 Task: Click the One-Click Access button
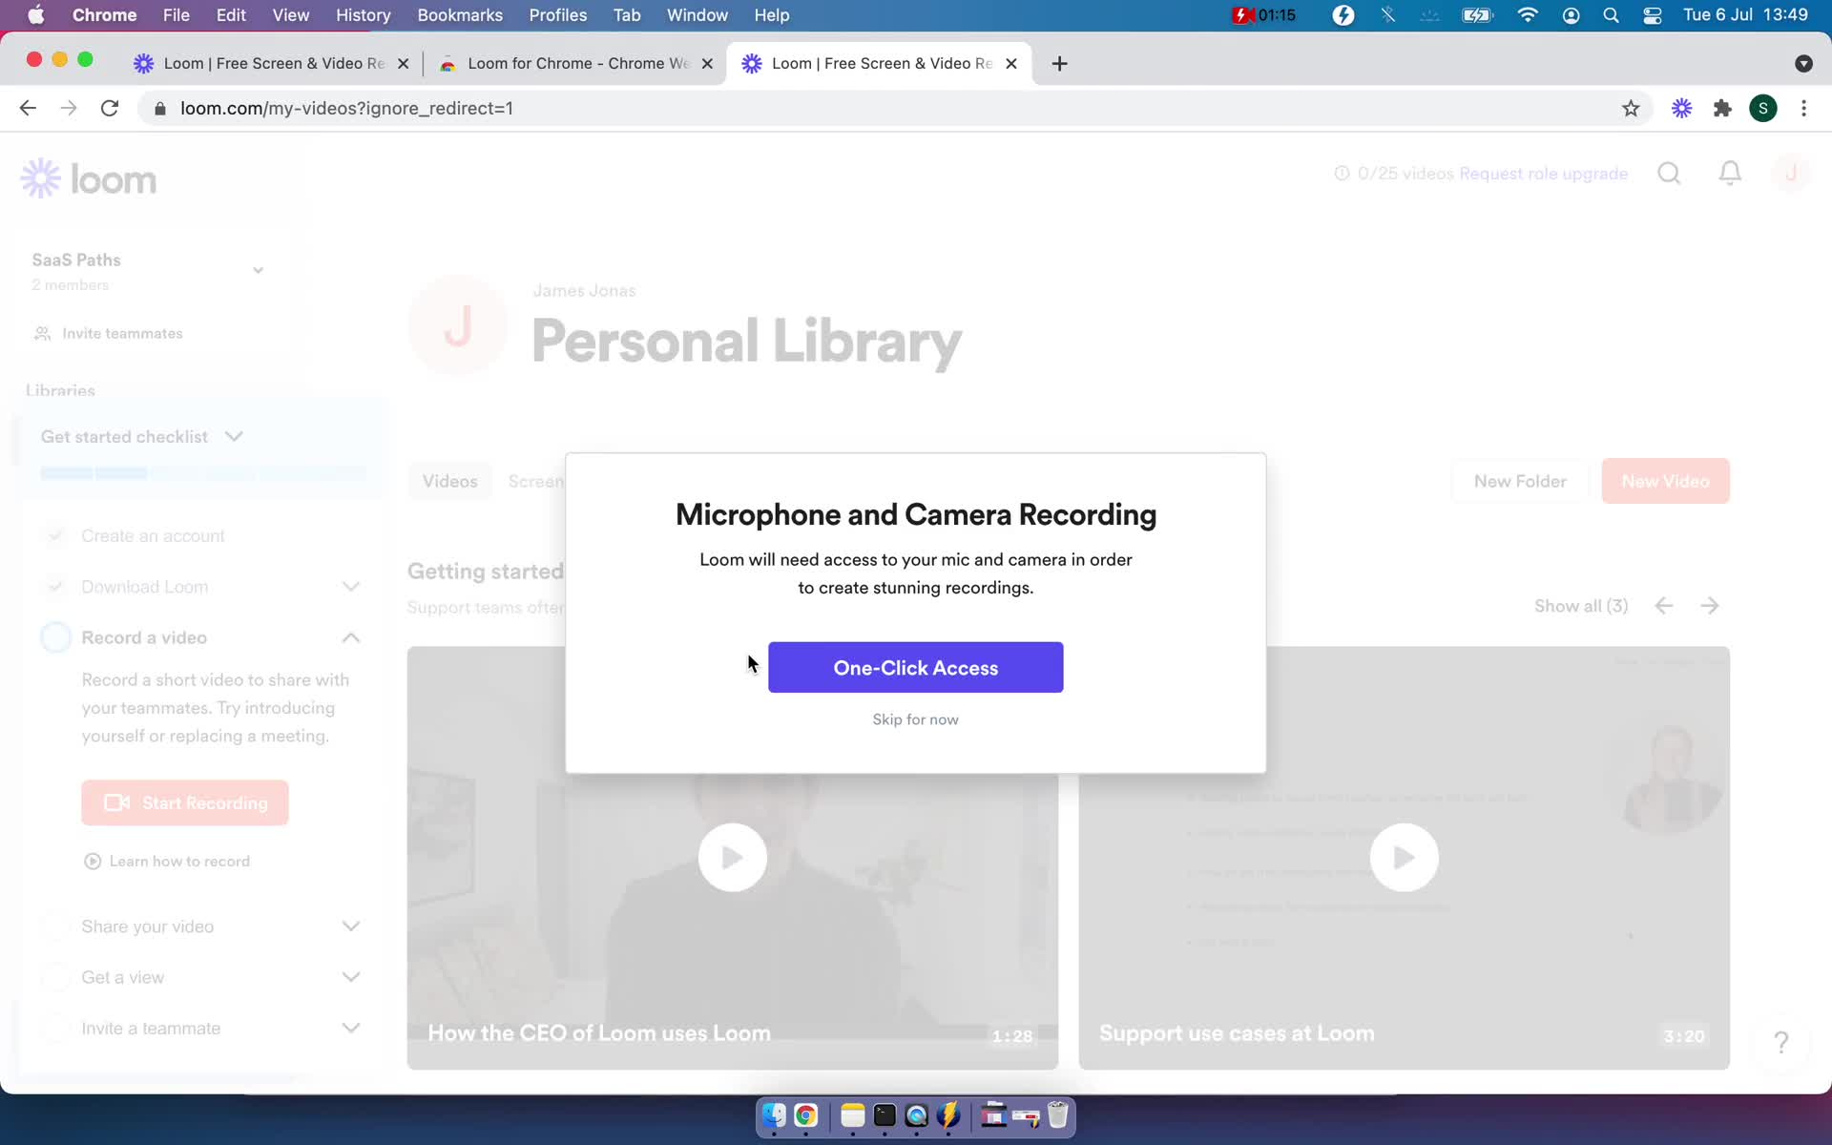[915, 668]
